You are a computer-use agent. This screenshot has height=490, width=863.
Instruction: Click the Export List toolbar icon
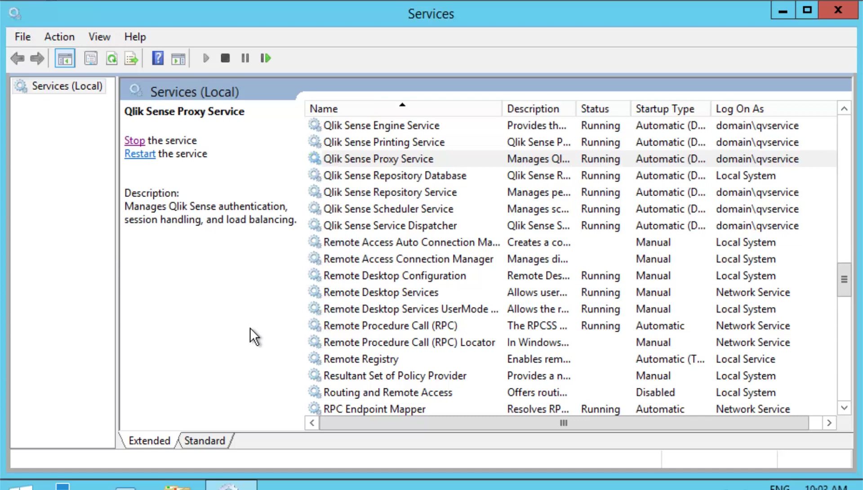tap(131, 58)
